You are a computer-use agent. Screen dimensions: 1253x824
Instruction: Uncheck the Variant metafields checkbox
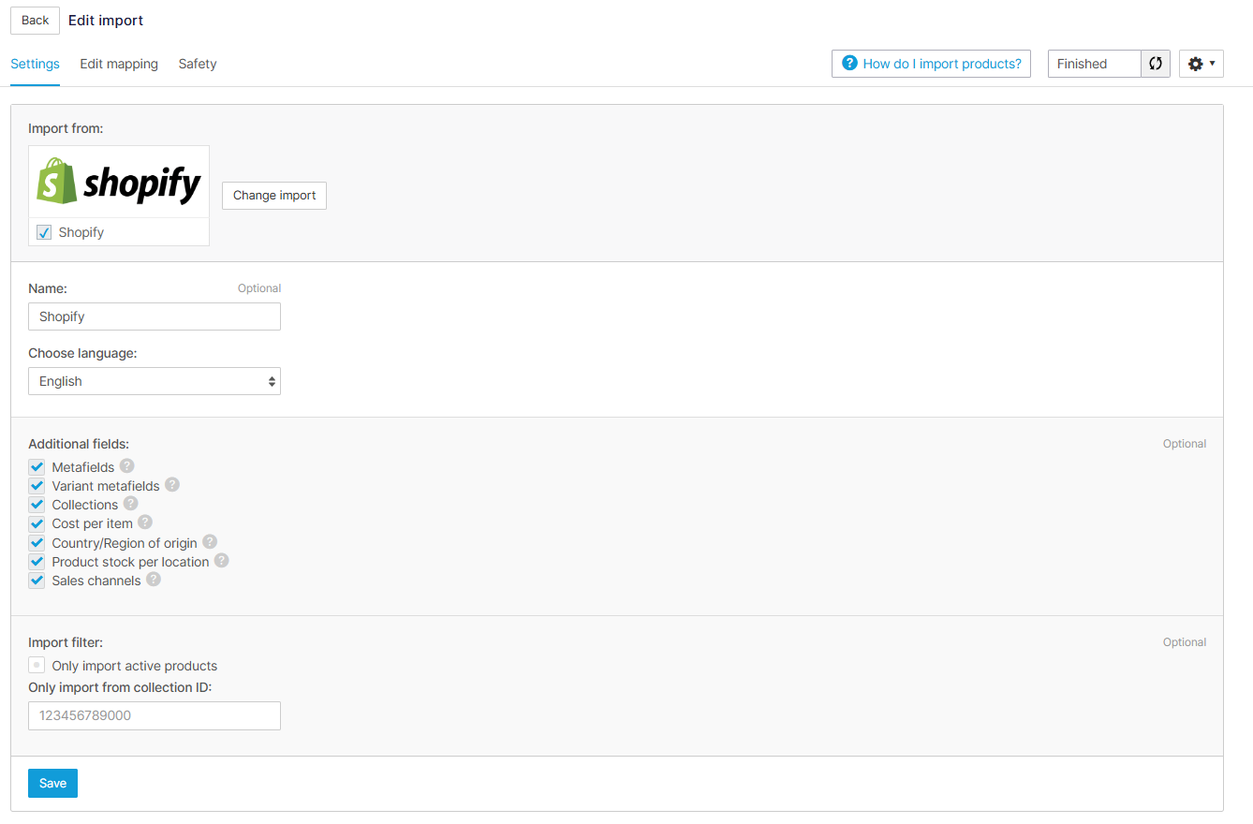coord(37,486)
